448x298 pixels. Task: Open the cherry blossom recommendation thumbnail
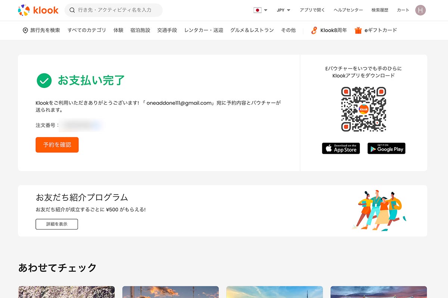click(66, 292)
